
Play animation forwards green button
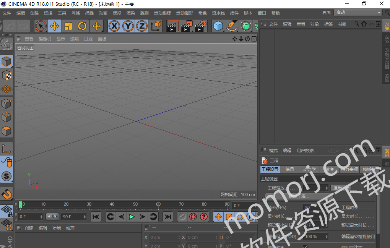[132, 217]
